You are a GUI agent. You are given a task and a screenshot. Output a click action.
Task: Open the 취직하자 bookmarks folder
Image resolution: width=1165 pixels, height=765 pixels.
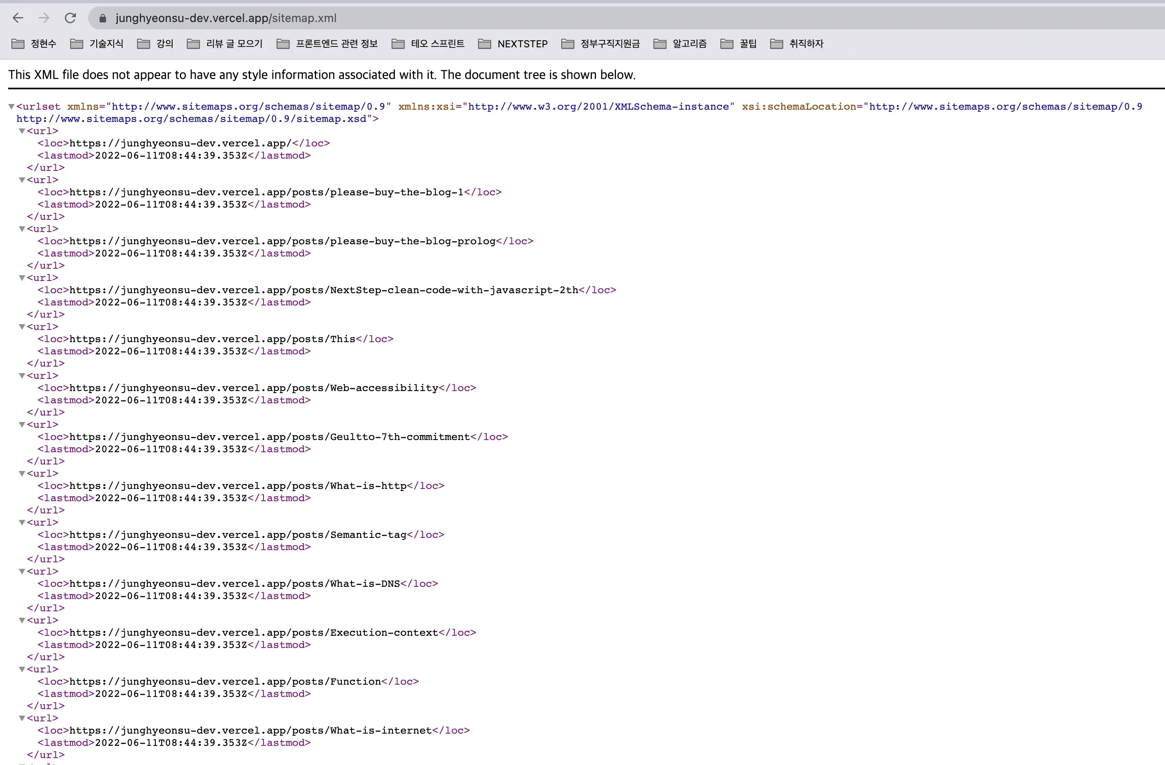click(x=797, y=44)
